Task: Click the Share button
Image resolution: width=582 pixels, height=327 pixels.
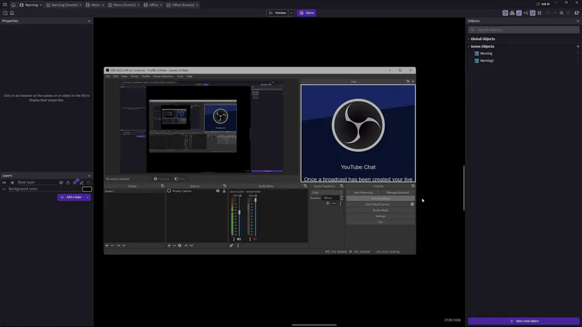Action: [x=307, y=13]
